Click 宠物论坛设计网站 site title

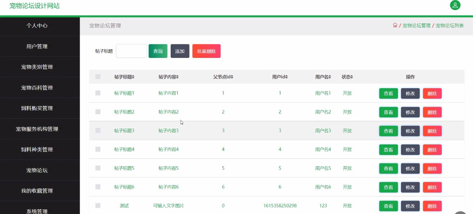[34, 6]
